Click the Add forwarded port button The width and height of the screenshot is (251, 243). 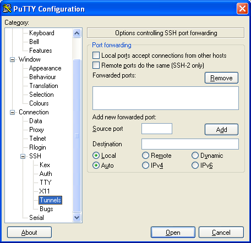click(221, 130)
